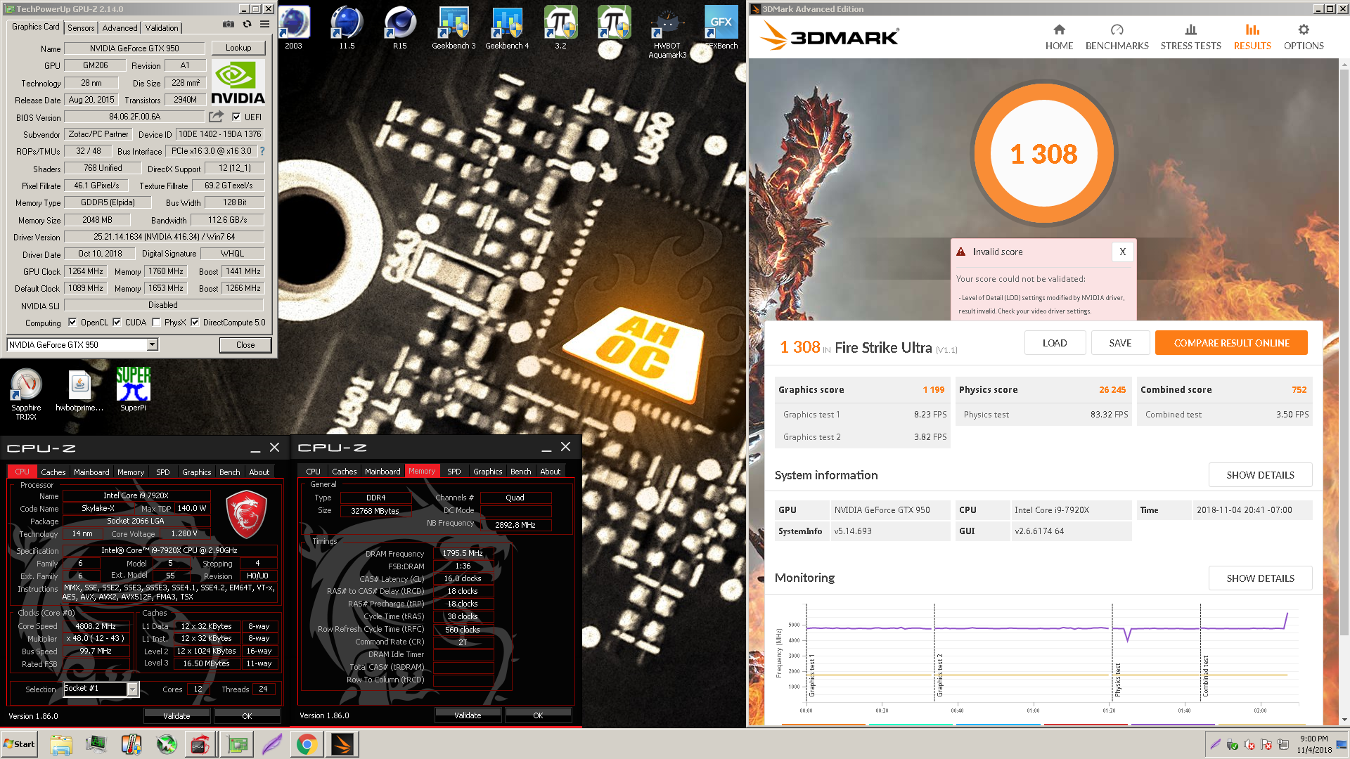This screenshot has height=759, width=1350.
Task: Click the Action Center flag tray icon
Action: [x=1266, y=745]
